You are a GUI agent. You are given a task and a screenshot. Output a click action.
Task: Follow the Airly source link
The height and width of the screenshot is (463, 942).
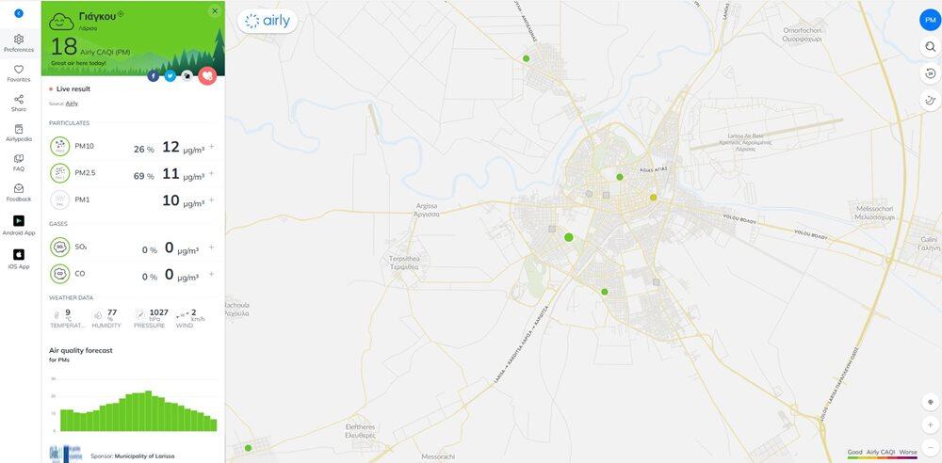click(72, 104)
